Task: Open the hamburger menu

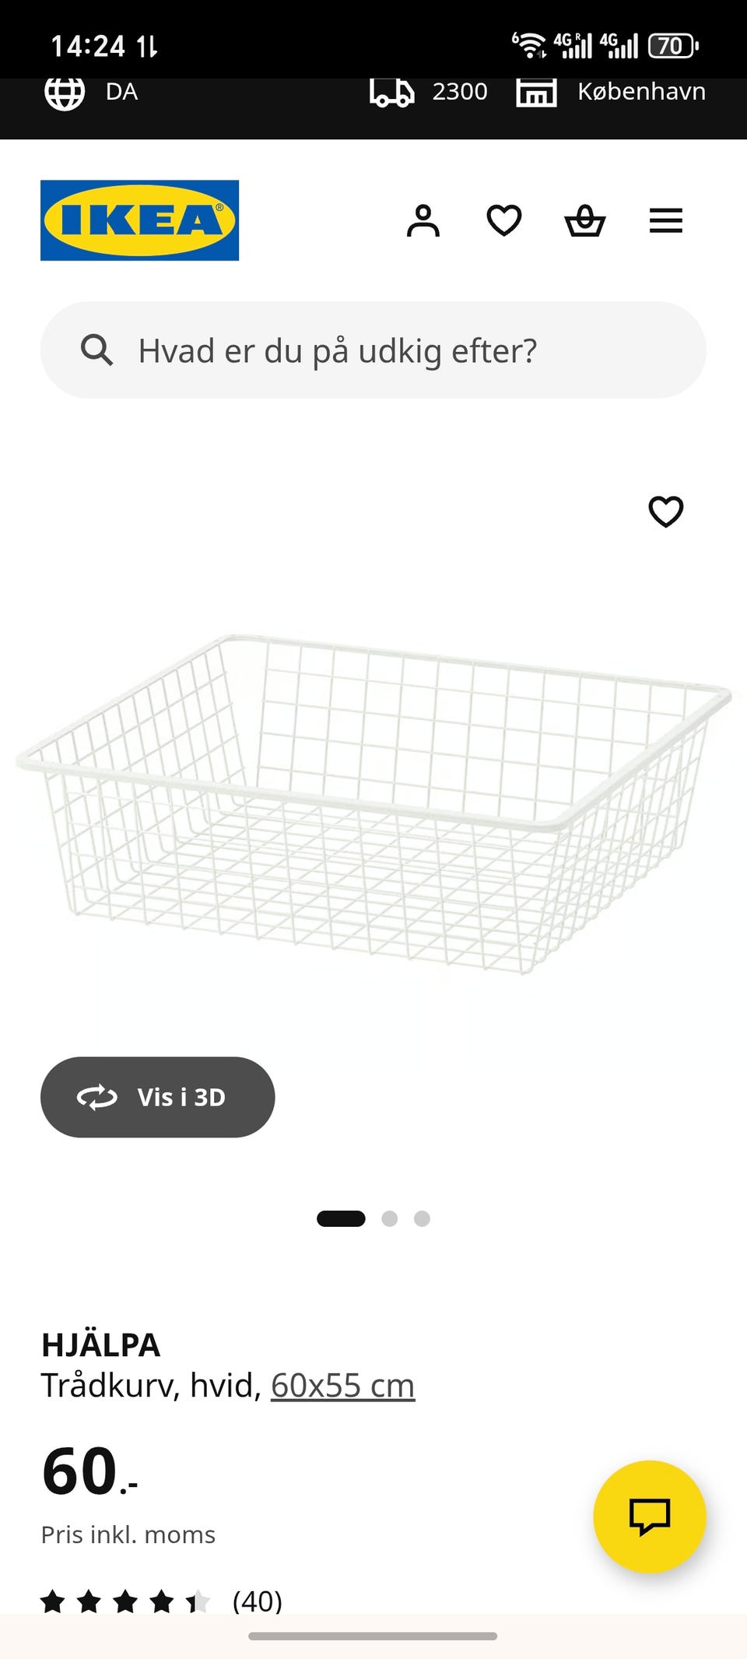Action: [666, 221]
